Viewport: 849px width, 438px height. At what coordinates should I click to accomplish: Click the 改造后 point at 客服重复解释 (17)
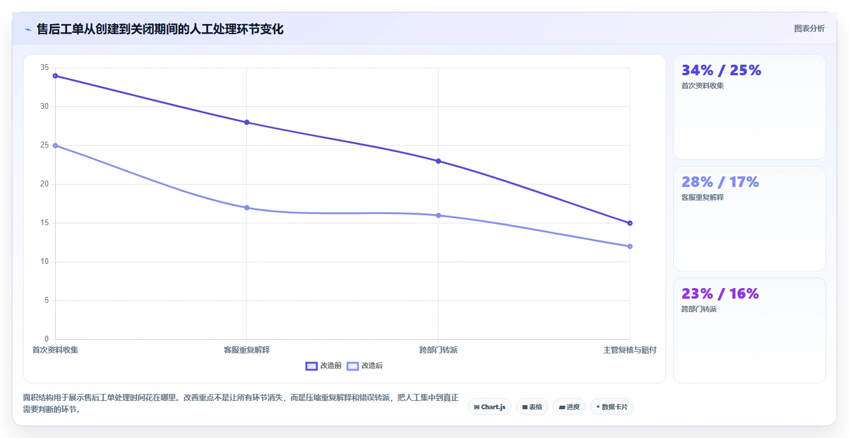pos(247,208)
